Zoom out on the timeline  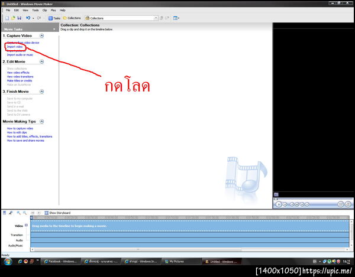(25, 213)
